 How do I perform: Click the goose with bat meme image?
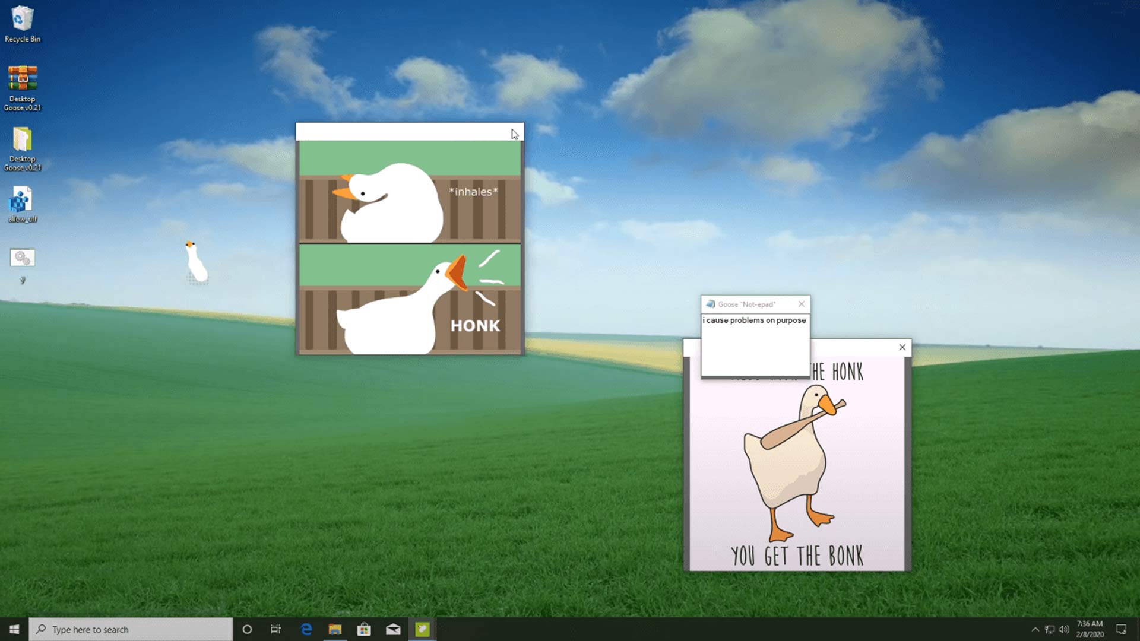pyautogui.click(x=797, y=463)
